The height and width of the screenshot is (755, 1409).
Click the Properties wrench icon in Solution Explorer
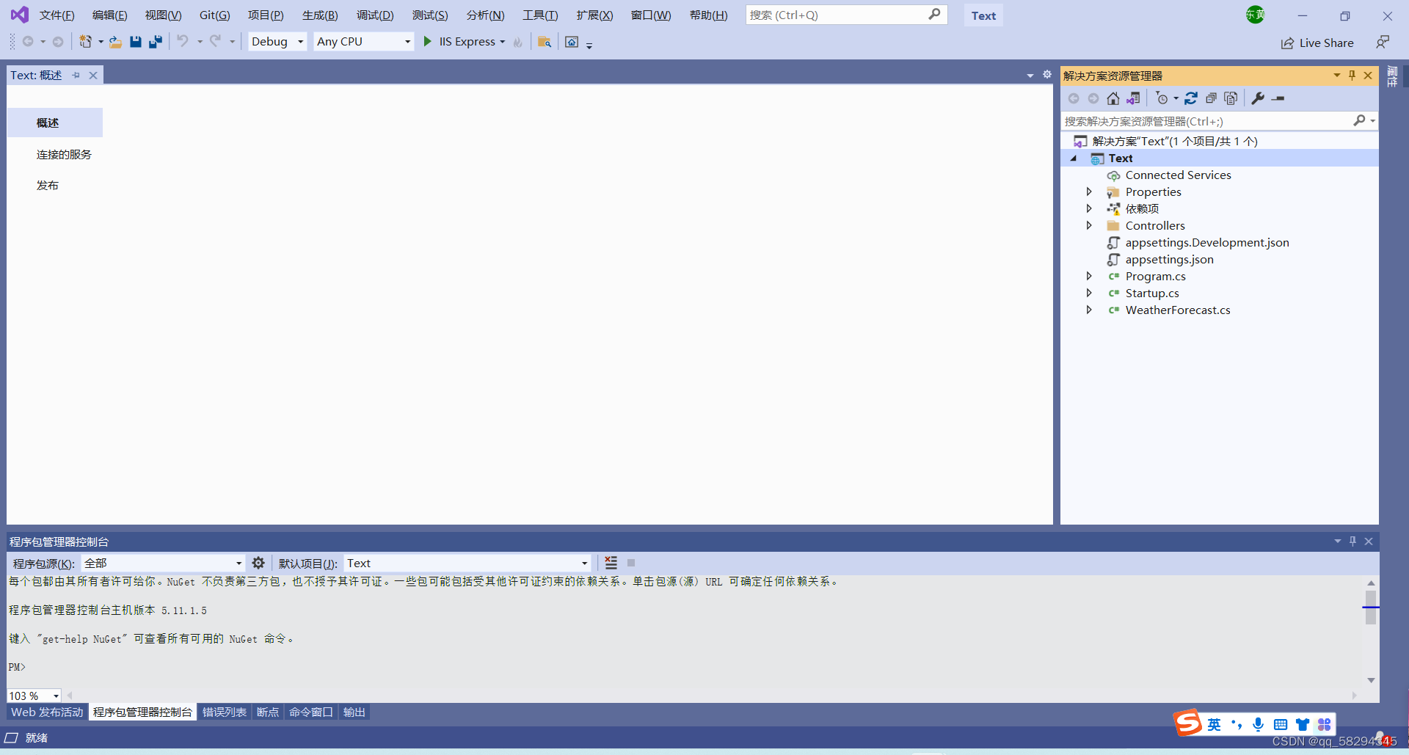tap(1258, 98)
